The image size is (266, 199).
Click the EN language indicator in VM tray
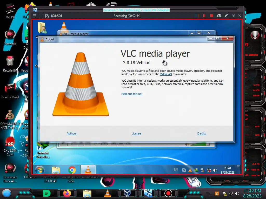(x=176, y=169)
